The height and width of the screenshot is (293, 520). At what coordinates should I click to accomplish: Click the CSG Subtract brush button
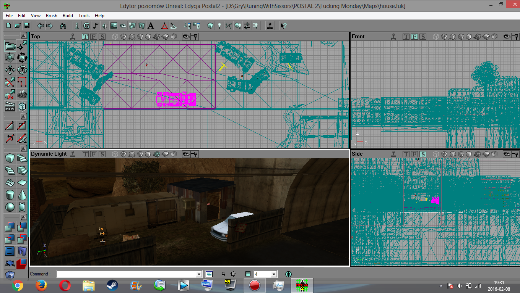click(22, 227)
